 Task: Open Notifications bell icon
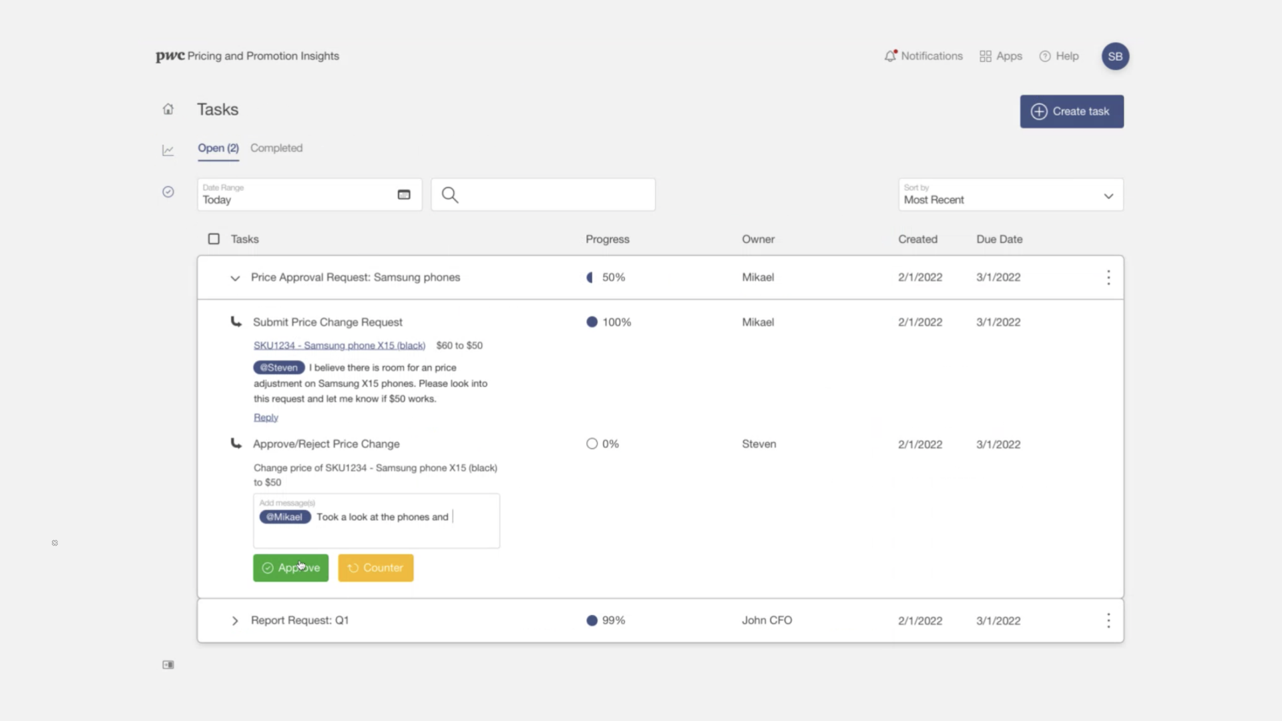click(890, 56)
